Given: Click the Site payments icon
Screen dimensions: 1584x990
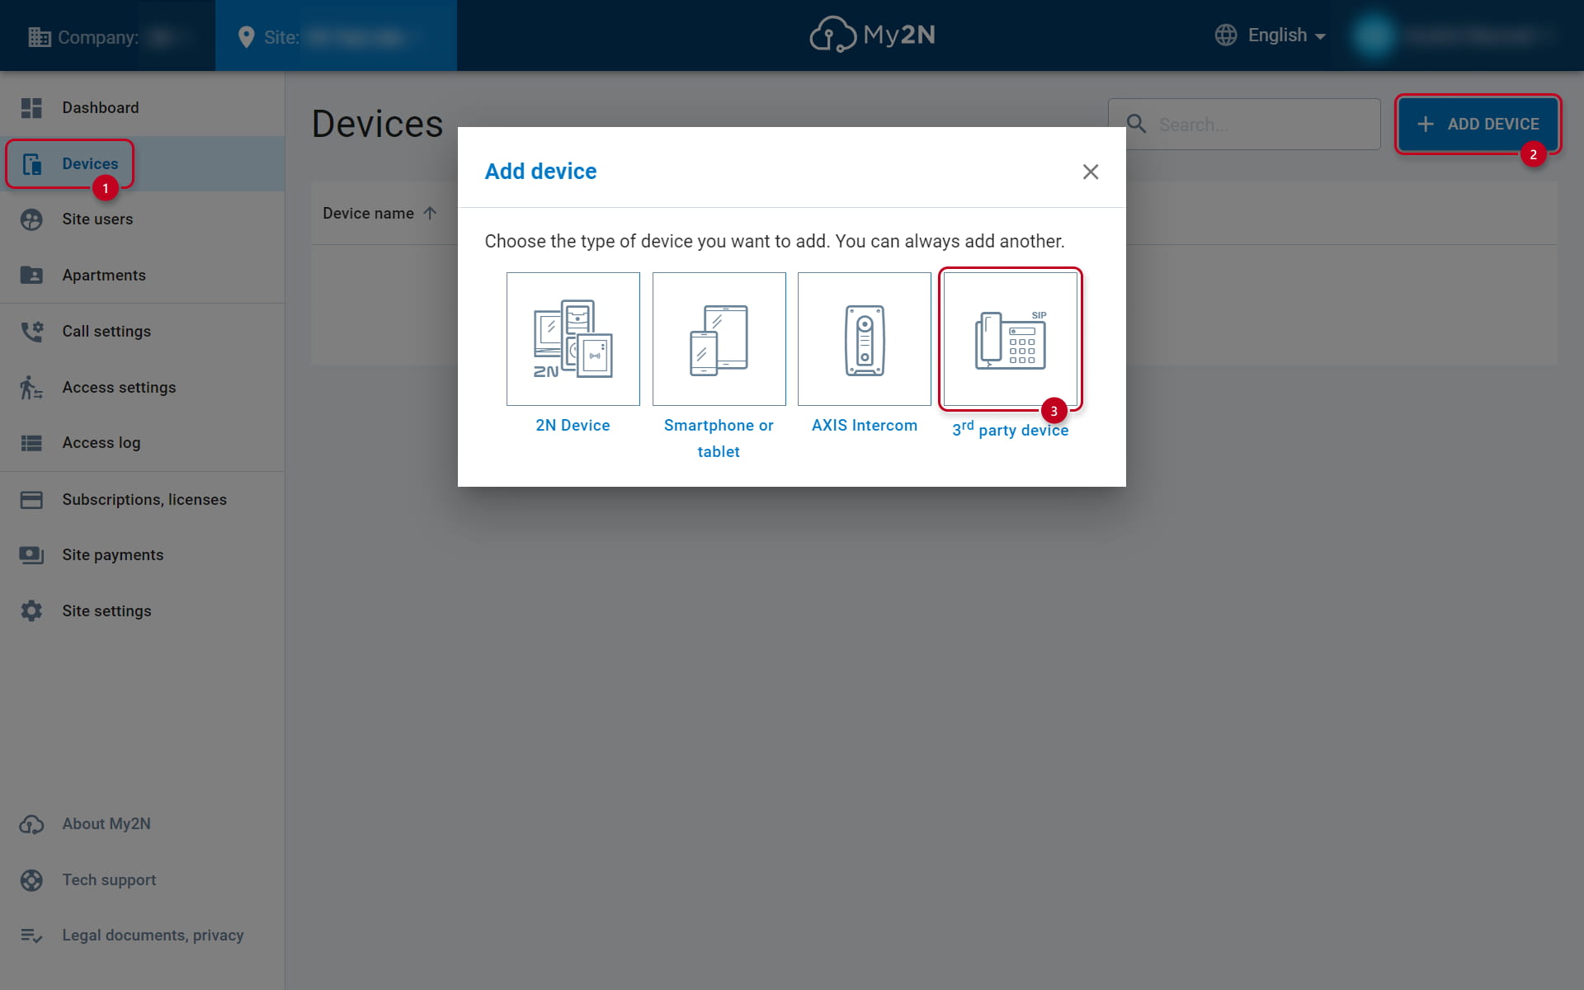Looking at the screenshot, I should click(31, 555).
